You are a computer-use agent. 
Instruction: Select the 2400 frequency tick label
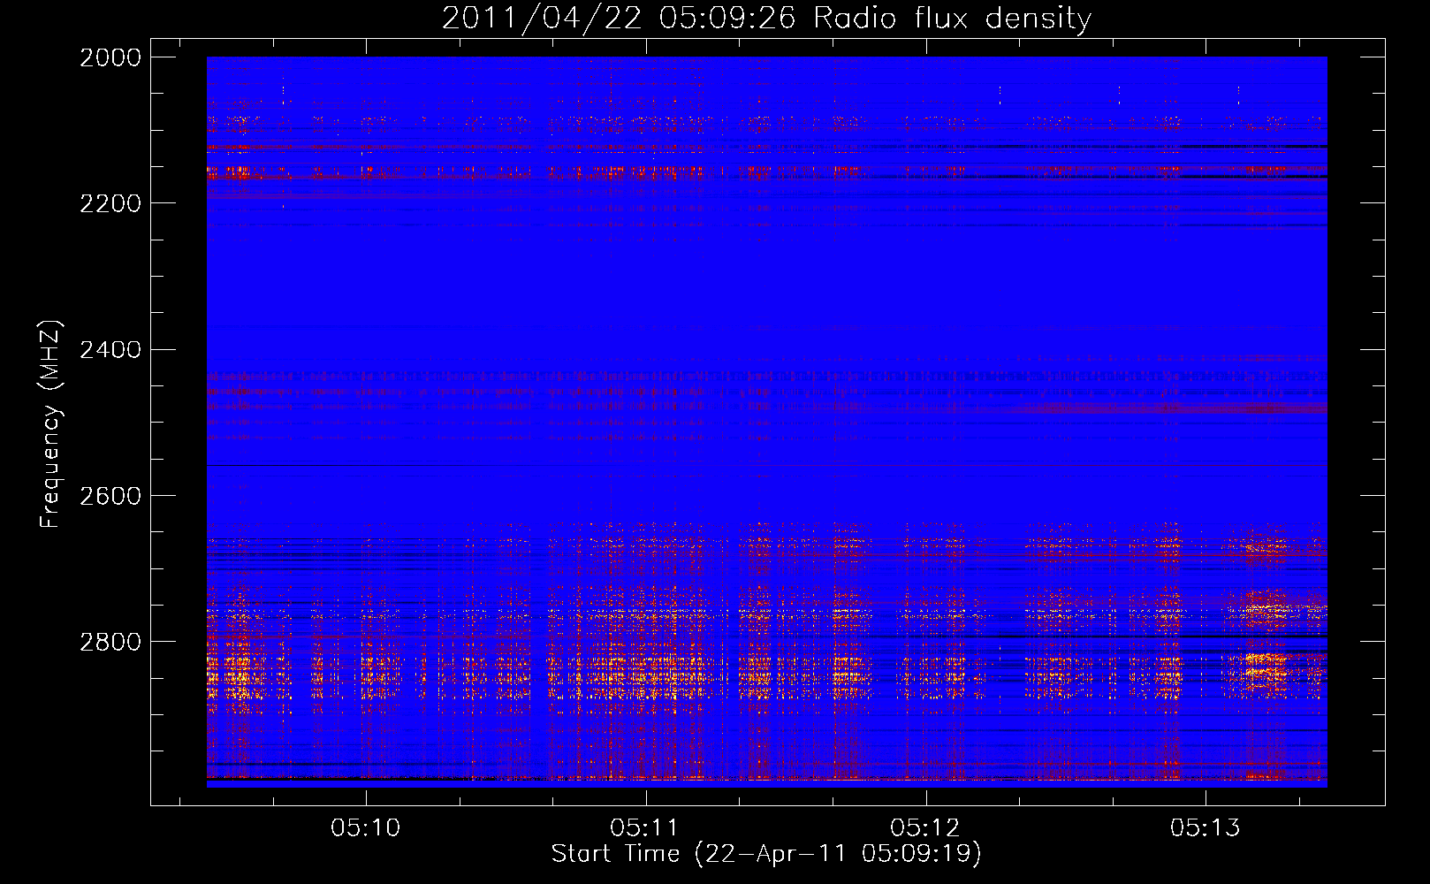click(110, 350)
